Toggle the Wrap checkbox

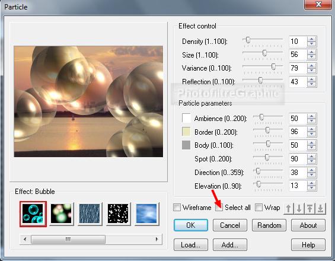click(x=259, y=208)
